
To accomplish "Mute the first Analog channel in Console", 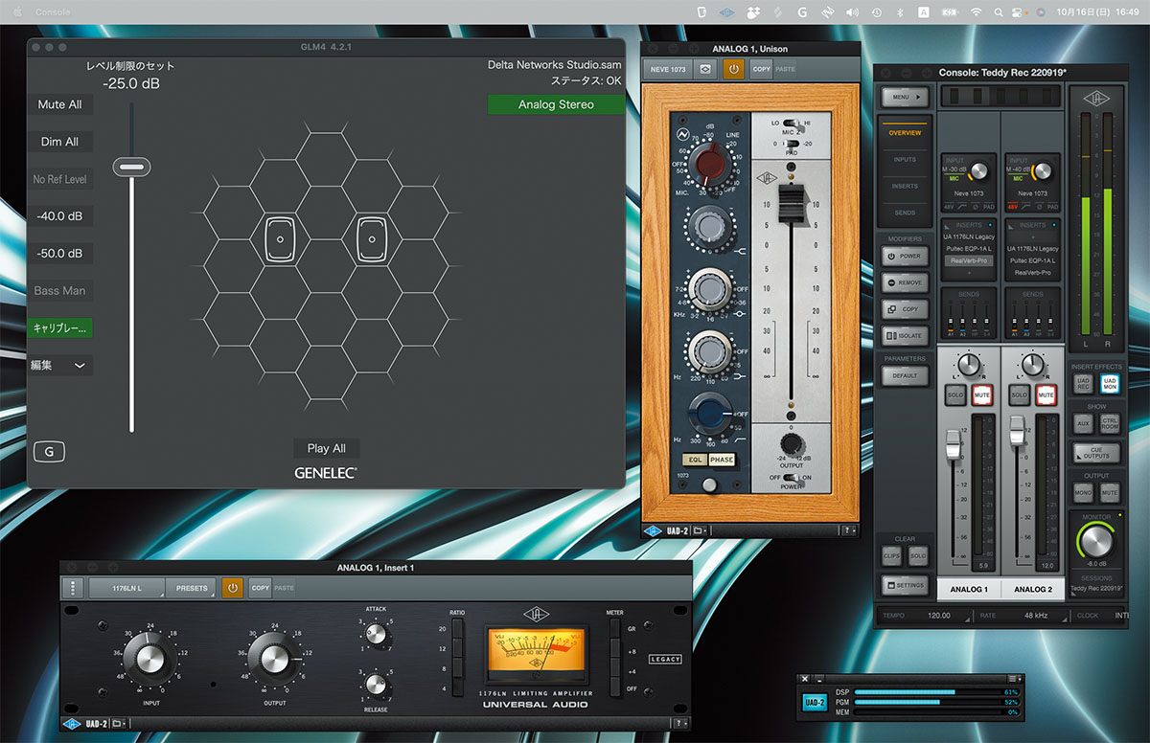I will (983, 394).
